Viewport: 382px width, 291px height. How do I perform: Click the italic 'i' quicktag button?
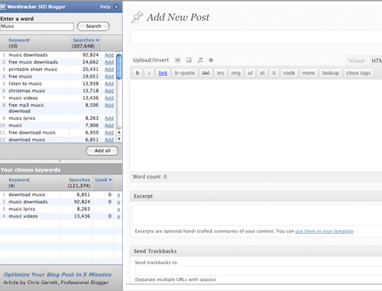149,73
